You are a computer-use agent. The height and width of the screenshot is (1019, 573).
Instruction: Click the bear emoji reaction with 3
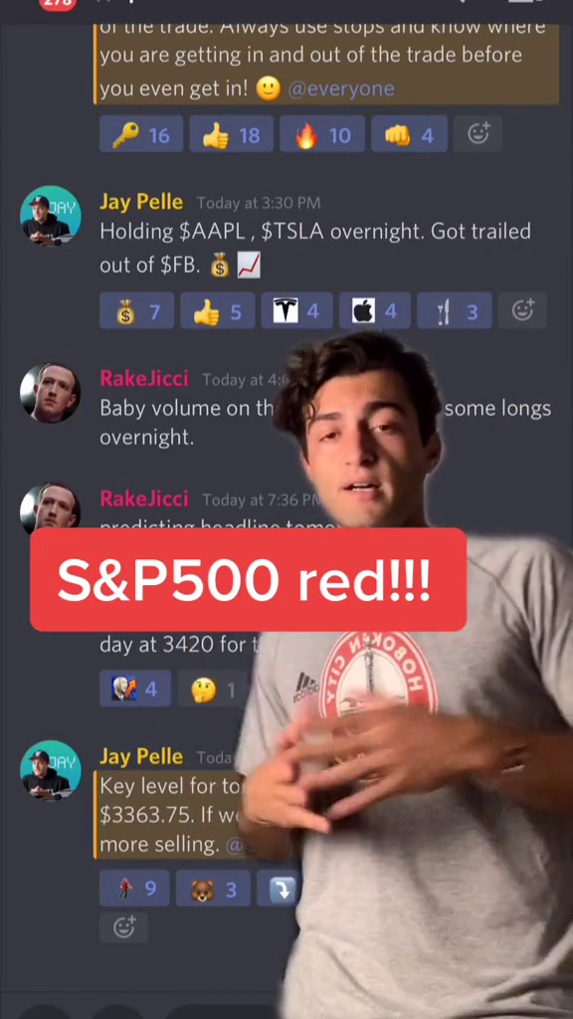click(213, 889)
